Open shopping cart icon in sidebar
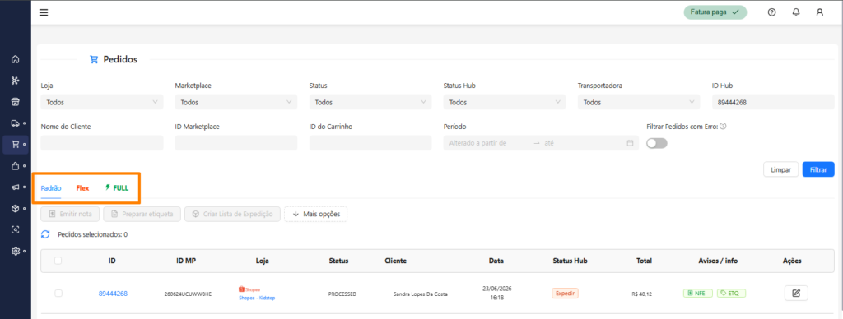This screenshot has height=319, width=843. click(x=15, y=145)
